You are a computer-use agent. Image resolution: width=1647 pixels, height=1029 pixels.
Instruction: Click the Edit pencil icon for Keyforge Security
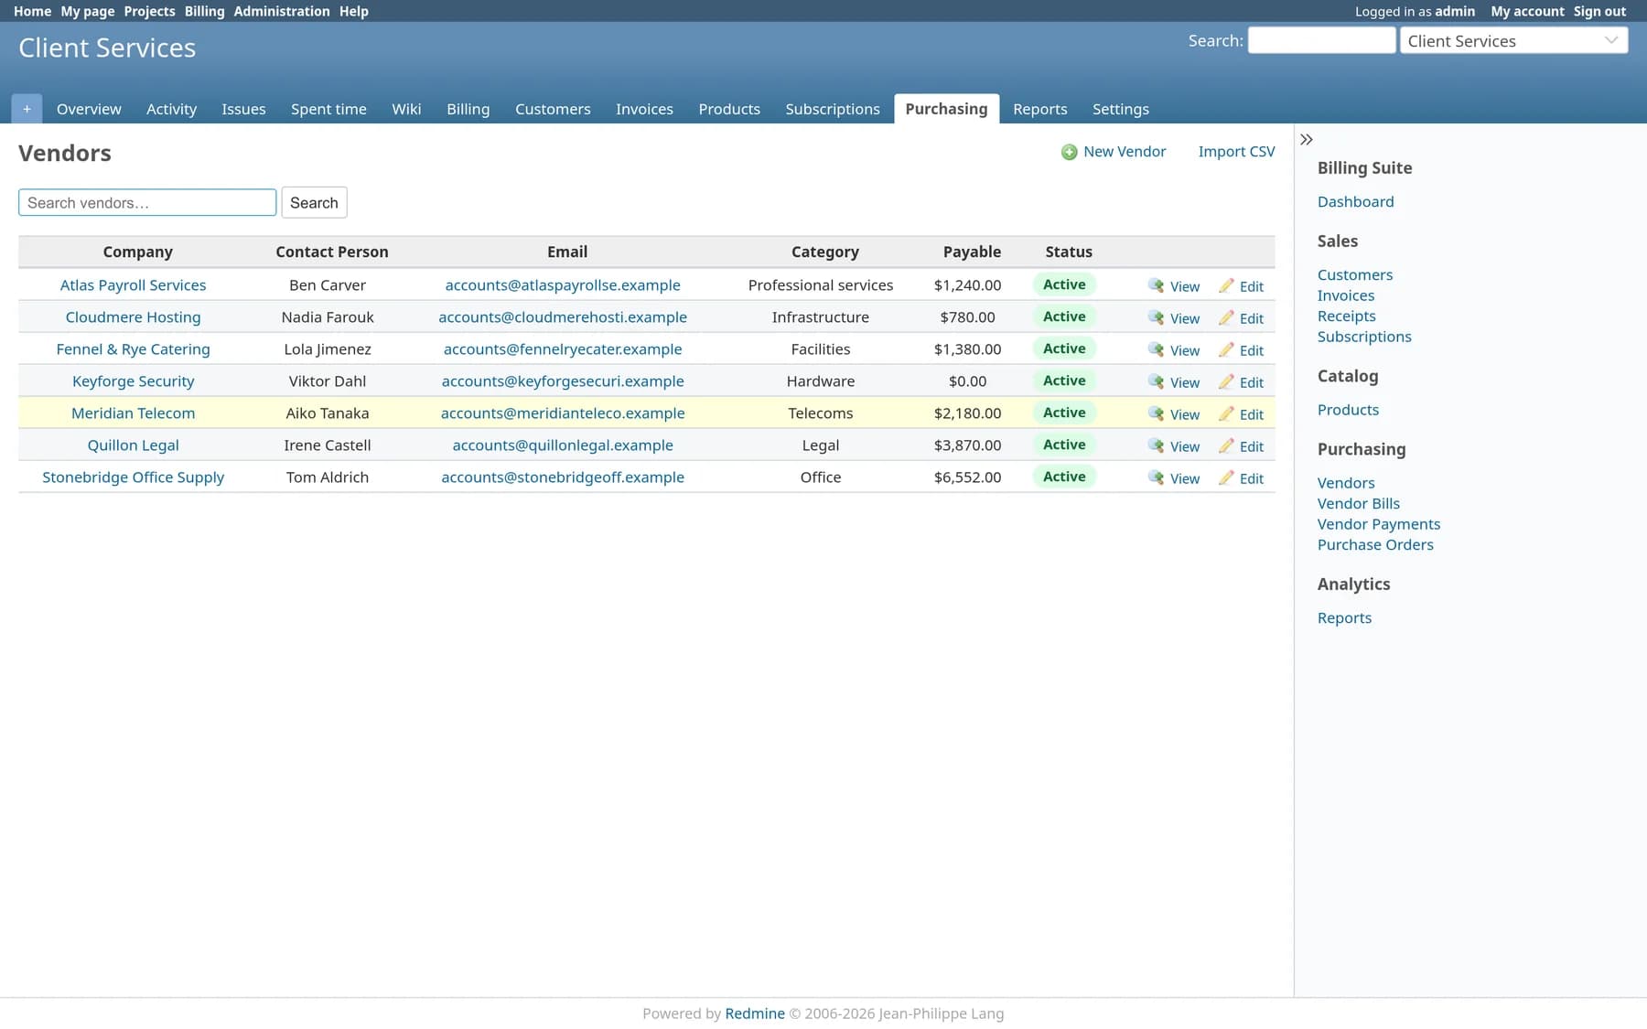point(1226,381)
